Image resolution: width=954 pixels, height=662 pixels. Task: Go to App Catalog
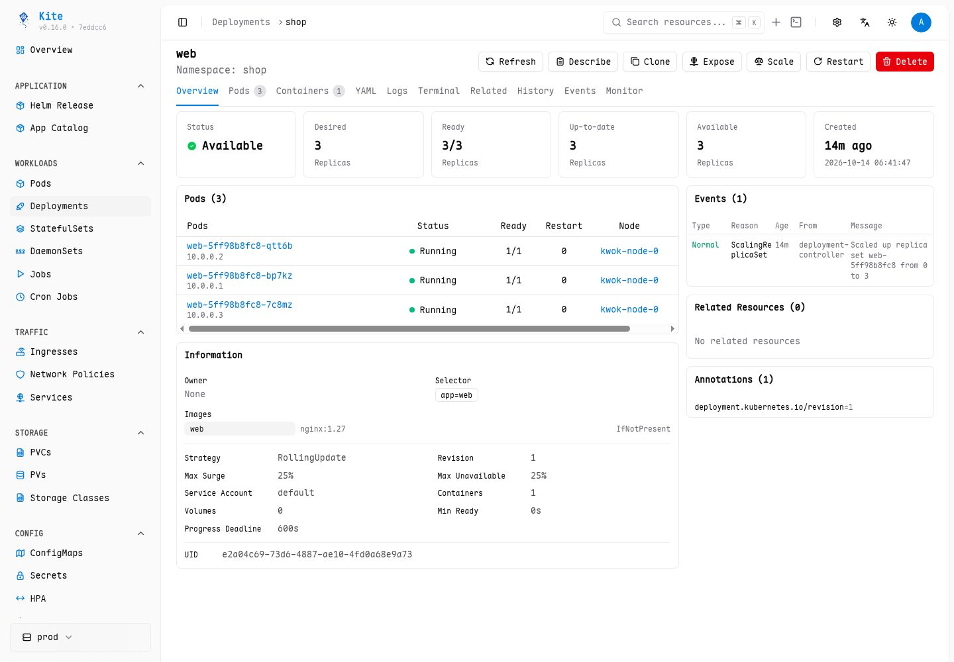click(80, 128)
